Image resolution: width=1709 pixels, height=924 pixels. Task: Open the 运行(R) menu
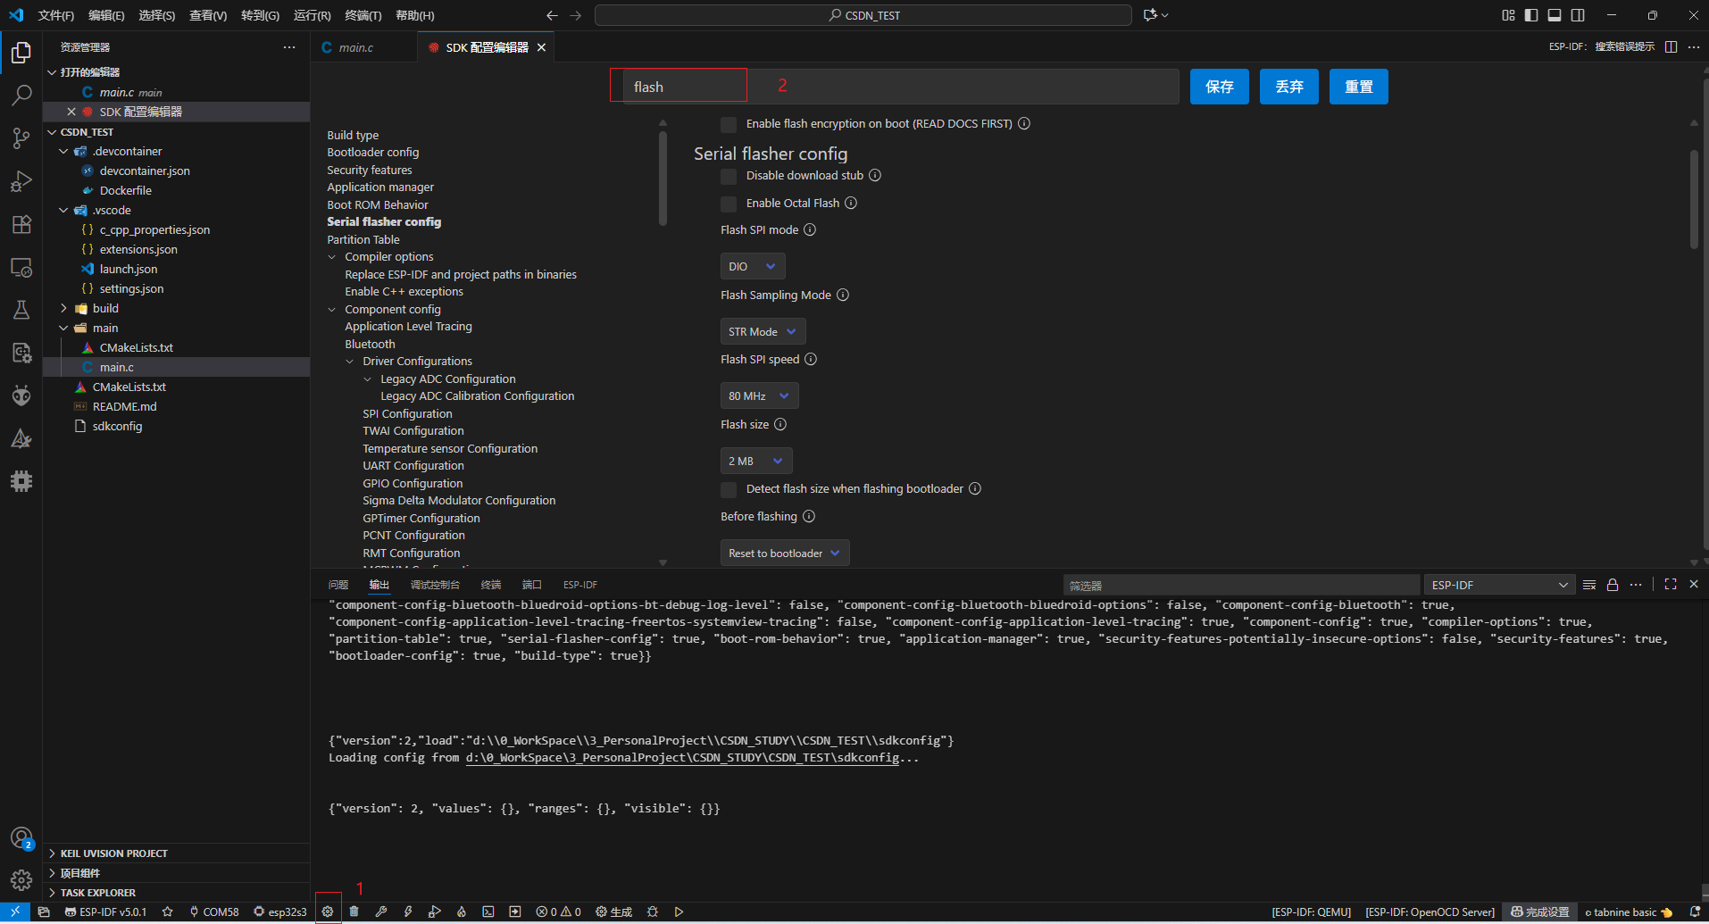[312, 15]
